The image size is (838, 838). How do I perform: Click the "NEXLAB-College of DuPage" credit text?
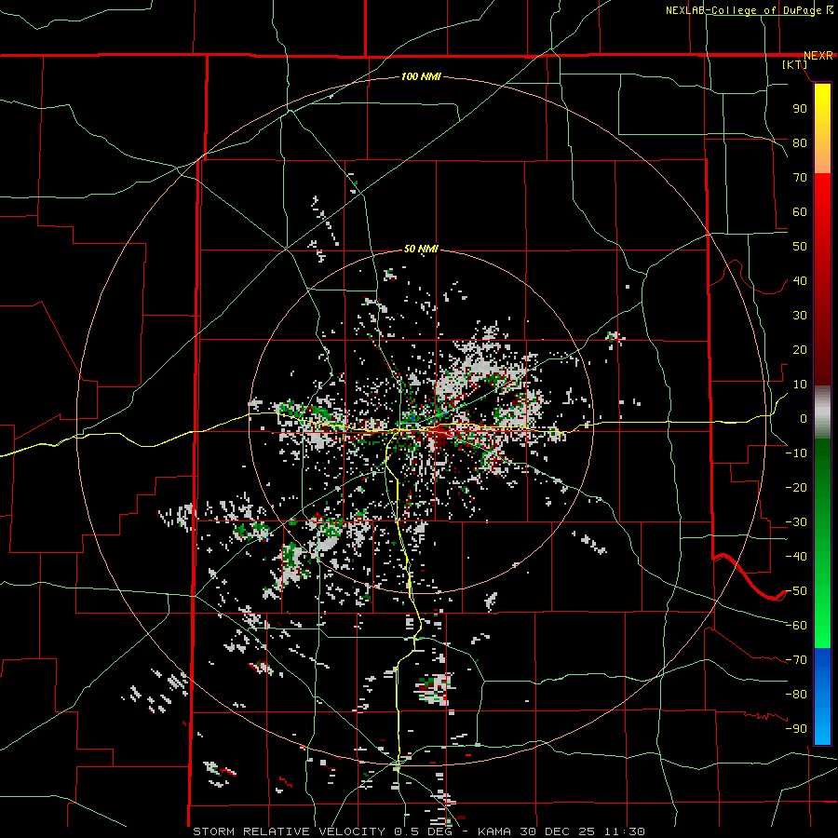[x=743, y=10]
